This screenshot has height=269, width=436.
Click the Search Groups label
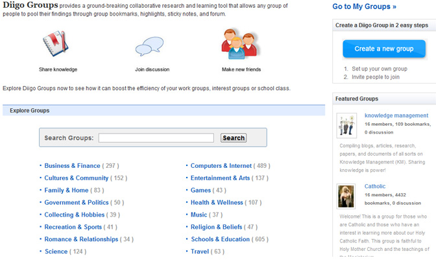[69, 138]
